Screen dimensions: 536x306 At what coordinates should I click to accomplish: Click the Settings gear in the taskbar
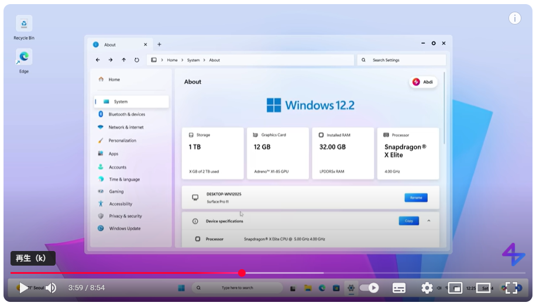[351, 288]
